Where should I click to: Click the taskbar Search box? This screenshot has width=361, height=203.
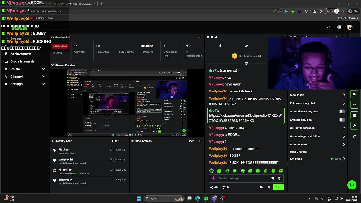tap(165, 198)
